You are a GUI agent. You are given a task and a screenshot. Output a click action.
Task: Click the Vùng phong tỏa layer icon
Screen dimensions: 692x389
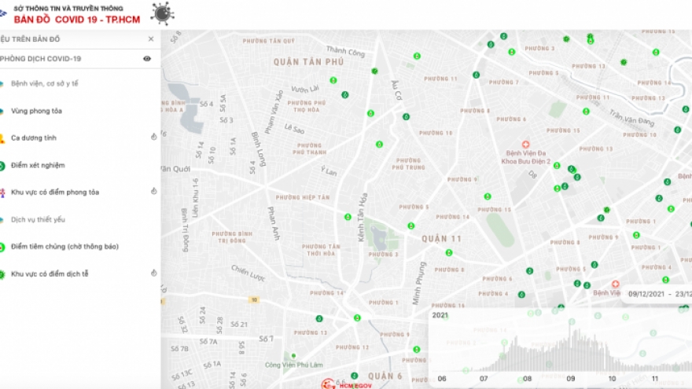[3, 111]
